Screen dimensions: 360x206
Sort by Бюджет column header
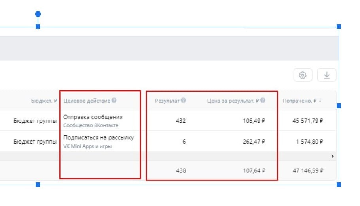pos(44,101)
